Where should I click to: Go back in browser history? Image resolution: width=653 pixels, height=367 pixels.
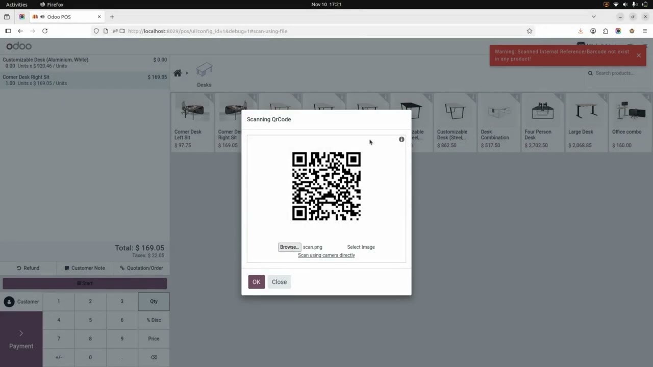click(20, 31)
